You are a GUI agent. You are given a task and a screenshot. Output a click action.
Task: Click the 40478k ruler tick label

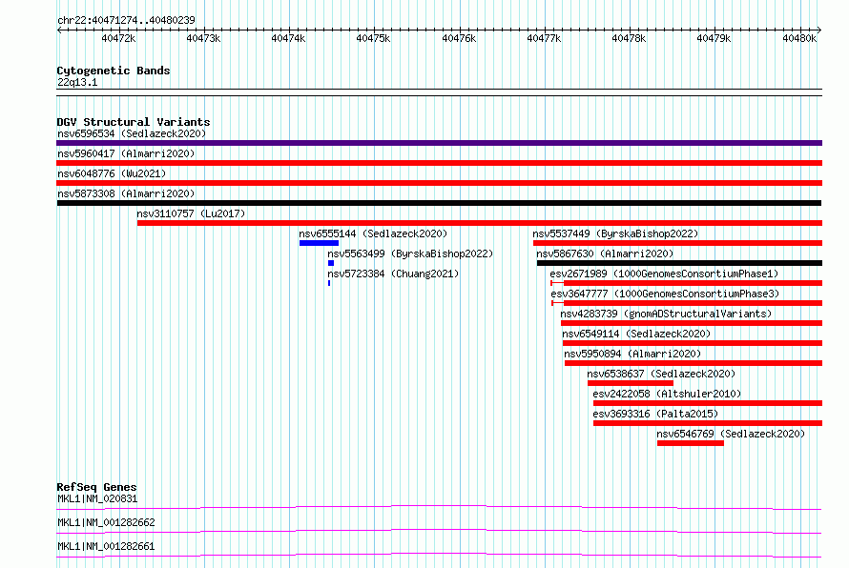pos(630,38)
